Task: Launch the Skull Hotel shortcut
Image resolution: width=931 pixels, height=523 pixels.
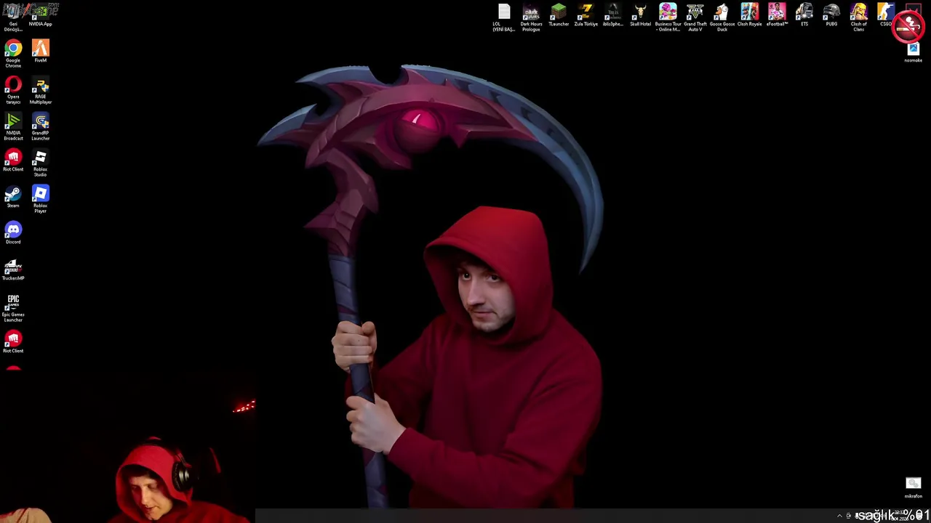Action: [640, 15]
